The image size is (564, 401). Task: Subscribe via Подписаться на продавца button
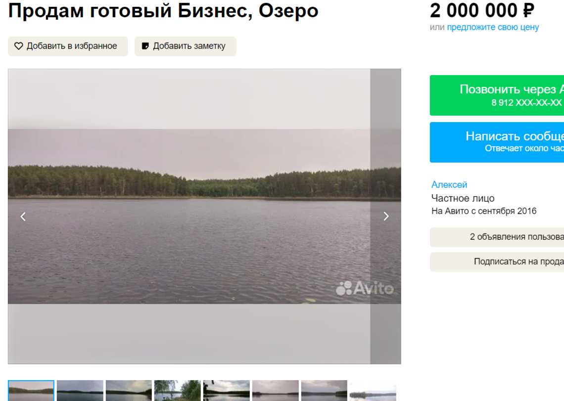(497, 262)
